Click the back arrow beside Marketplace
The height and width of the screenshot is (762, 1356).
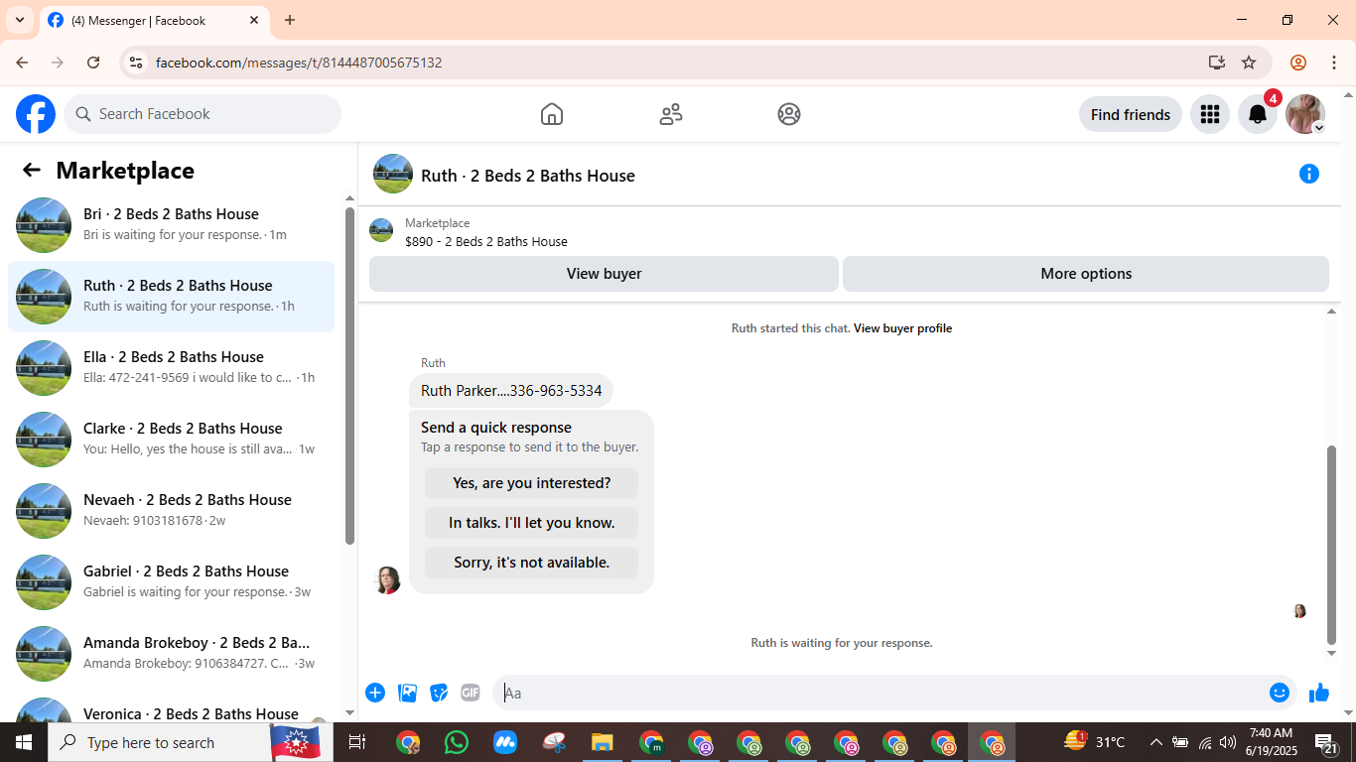click(32, 170)
